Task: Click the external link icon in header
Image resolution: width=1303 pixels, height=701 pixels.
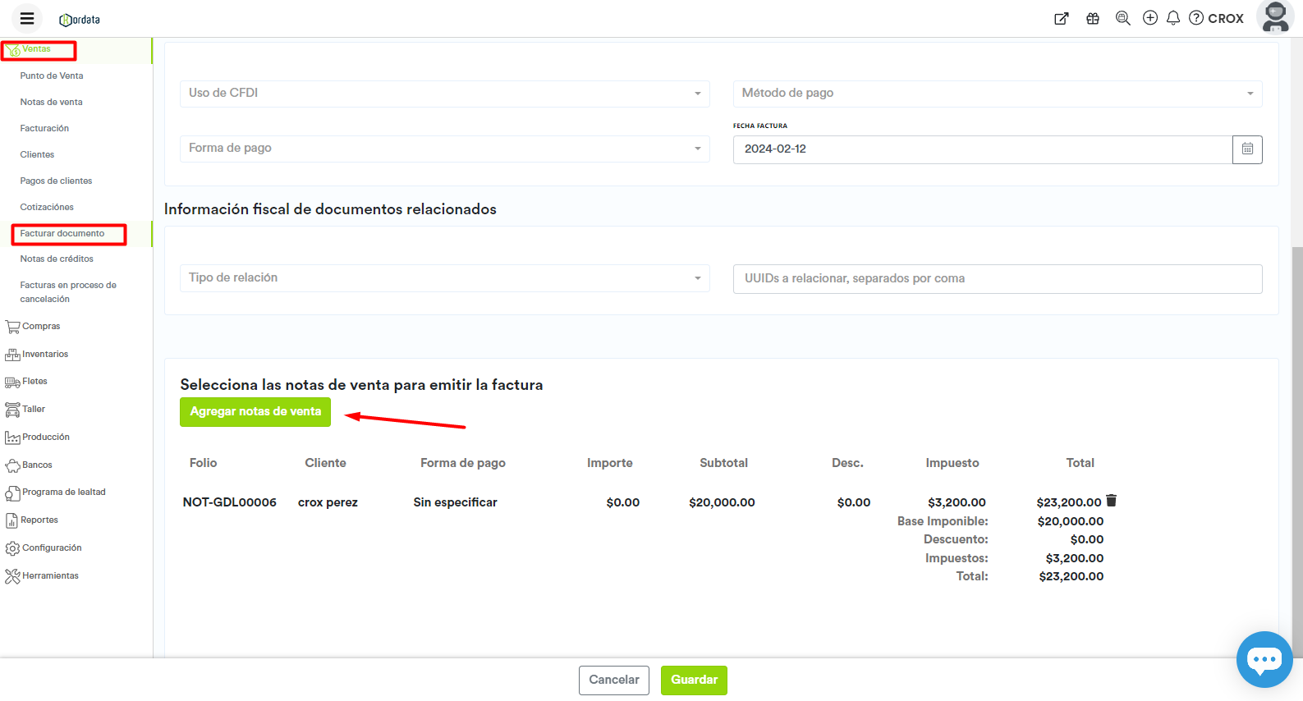Action: pyautogui.click(x=1061, y=18)
